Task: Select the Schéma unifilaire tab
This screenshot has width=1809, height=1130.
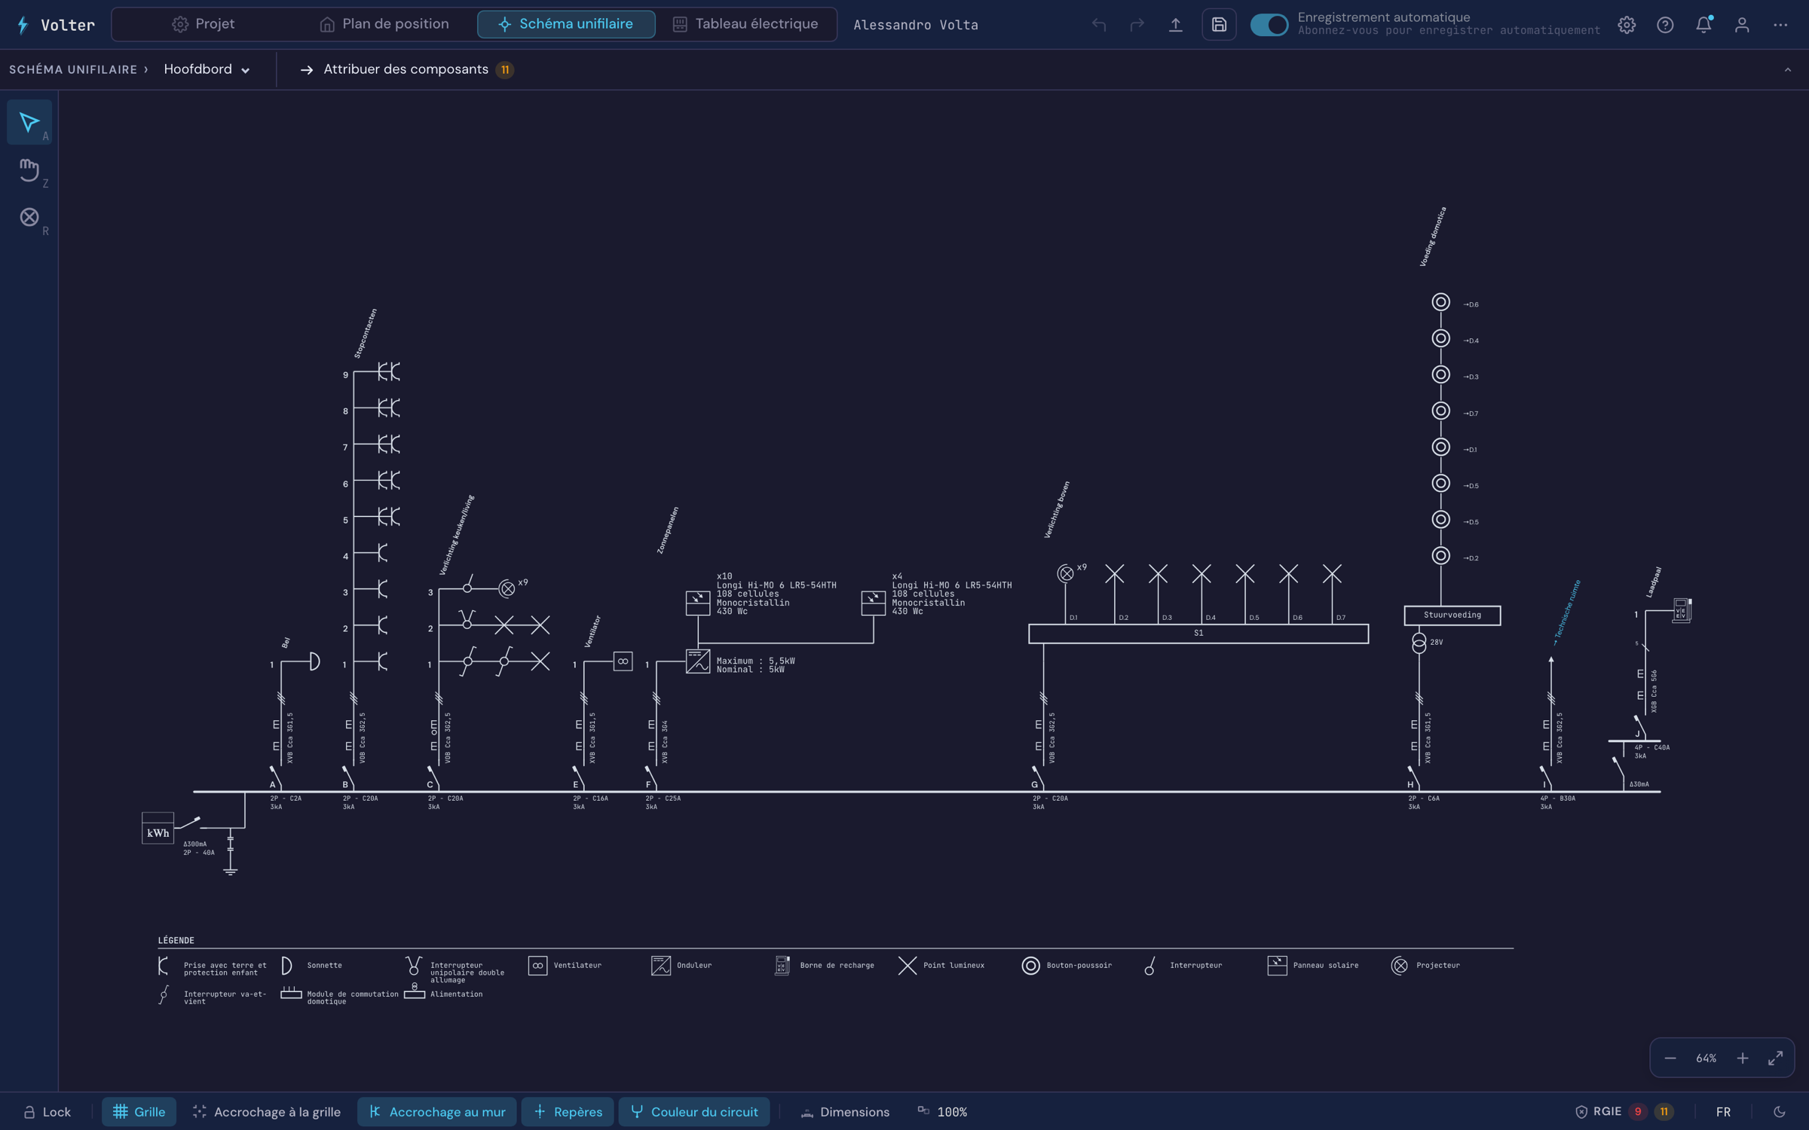Action: point(566,24)
